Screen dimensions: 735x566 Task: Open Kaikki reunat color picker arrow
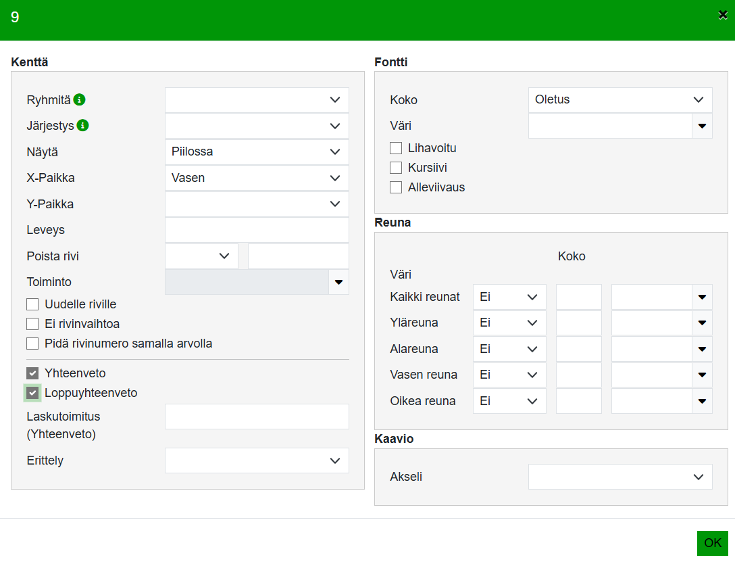[702, 297]
